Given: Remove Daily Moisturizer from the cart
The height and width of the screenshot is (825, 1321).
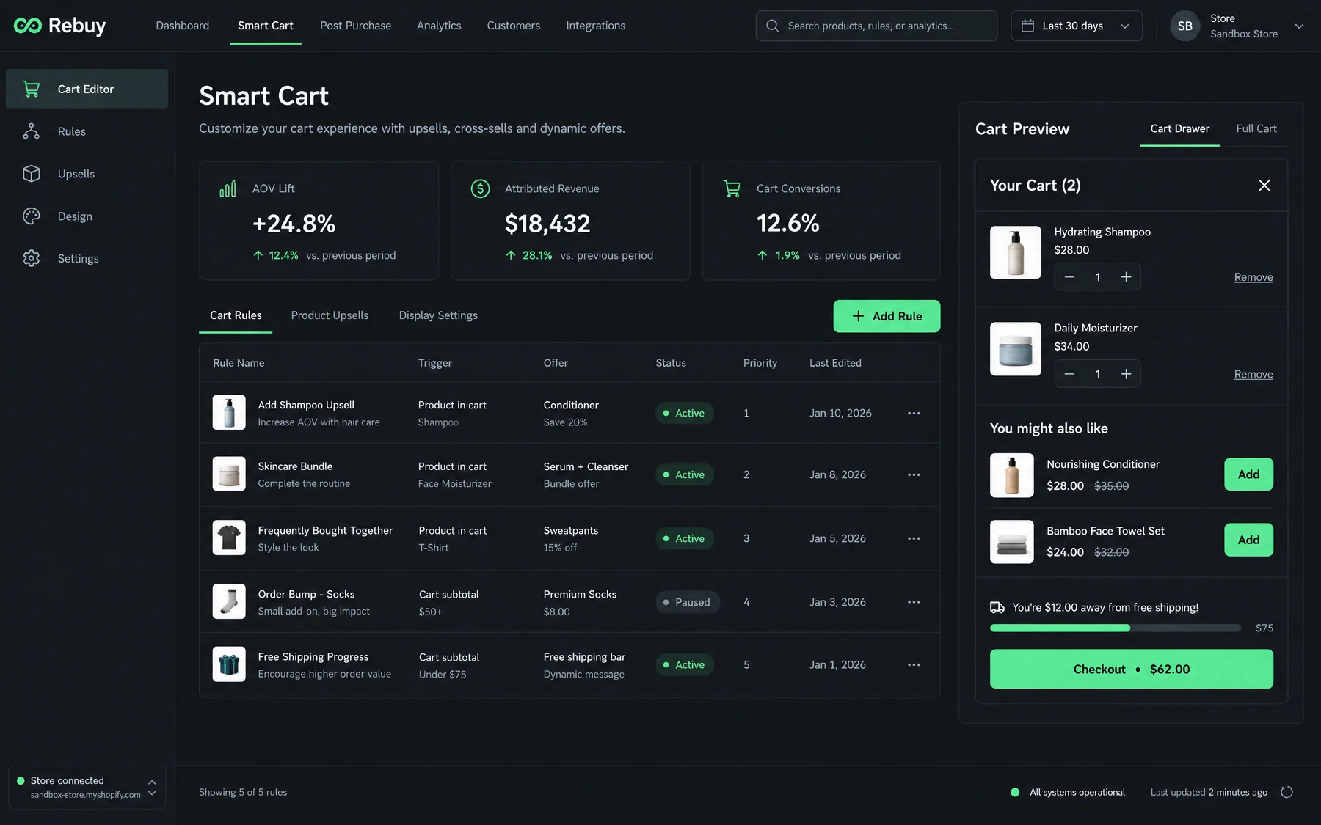Looking at the screenshot, I should tap(1253, 374).
